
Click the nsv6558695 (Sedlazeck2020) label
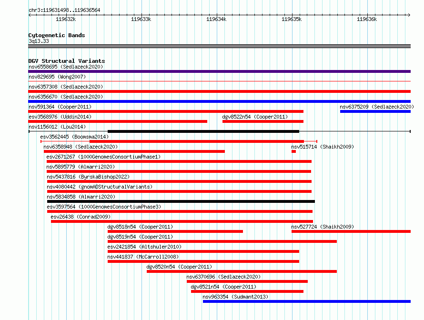66,67
